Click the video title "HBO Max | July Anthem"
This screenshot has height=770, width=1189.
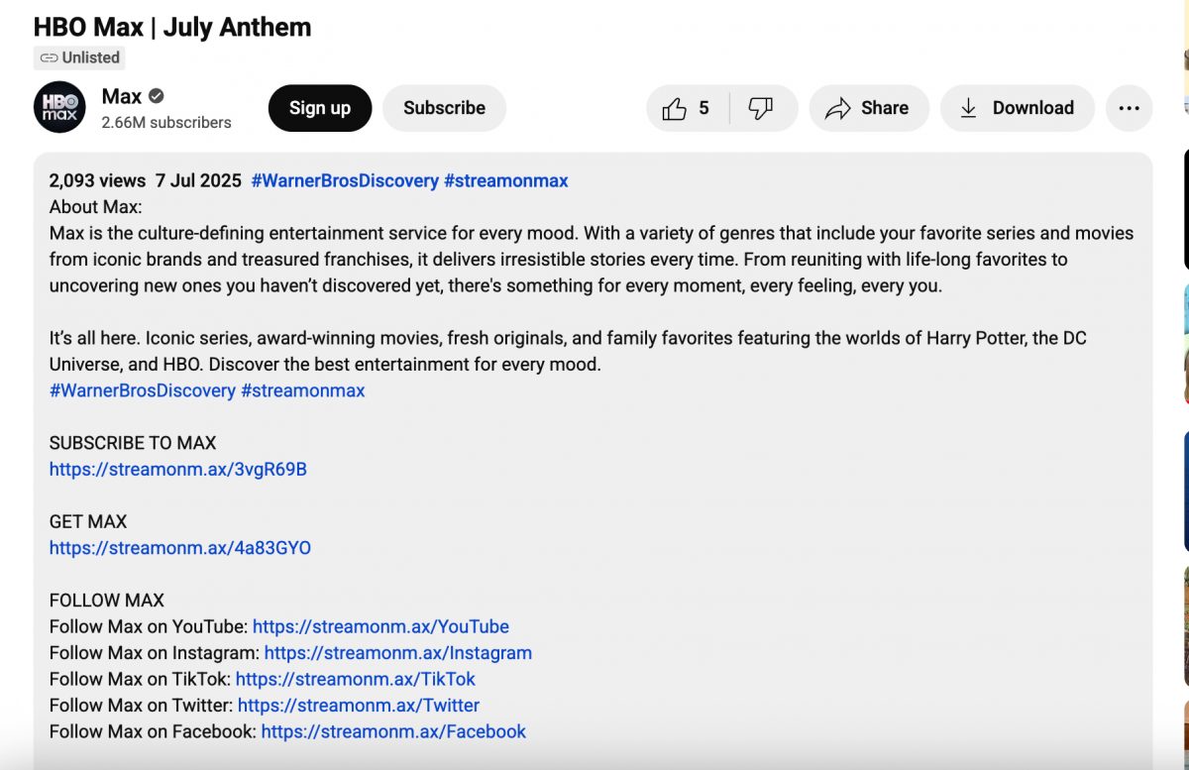pos(172,27)
